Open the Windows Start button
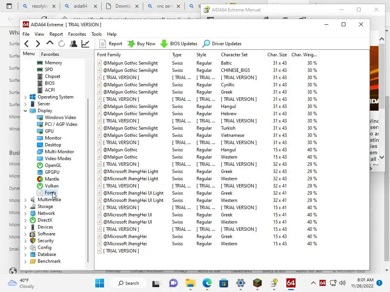 [x=100, y=283]
